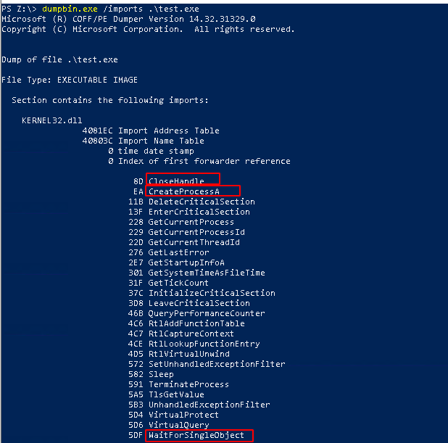448x443 pixels.
Task: Click the GetCurrentProcessId entry
Action: 196,232
